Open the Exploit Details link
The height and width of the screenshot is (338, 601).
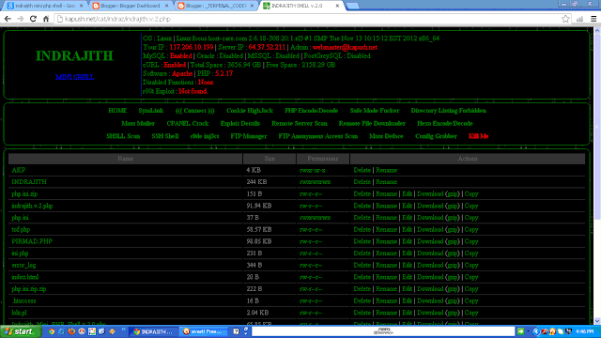tap(240, 123)
